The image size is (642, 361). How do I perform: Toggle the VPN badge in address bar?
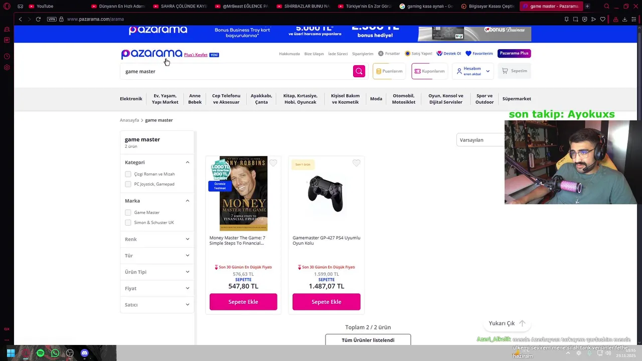(52, 19)
